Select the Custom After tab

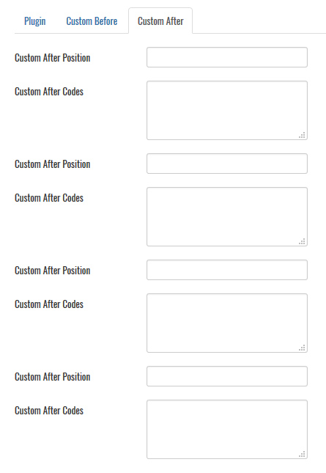[160, 21]
